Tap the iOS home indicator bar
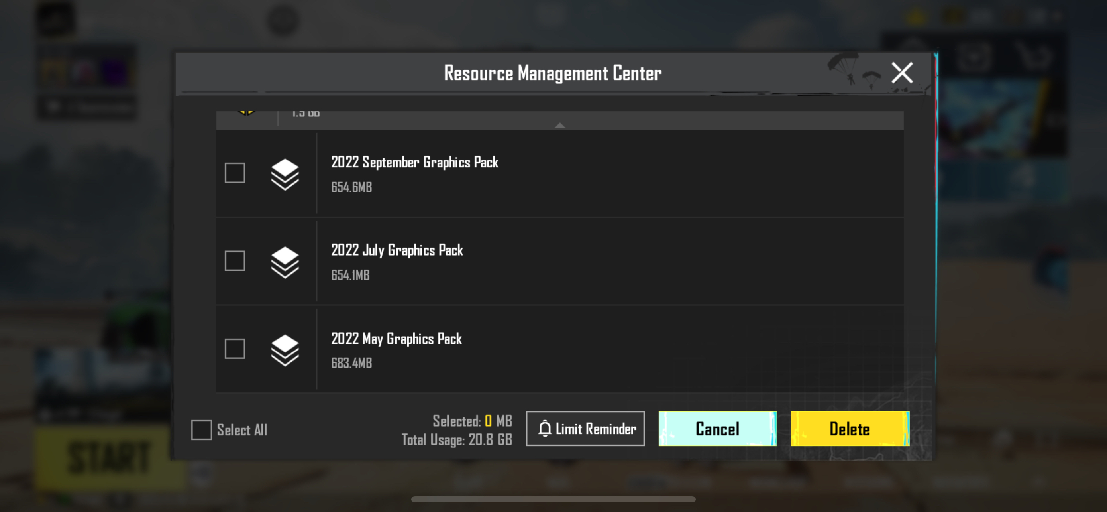The height and width of the screenshot is (512, 1107). pyautogui.click(x=553, y=499)
